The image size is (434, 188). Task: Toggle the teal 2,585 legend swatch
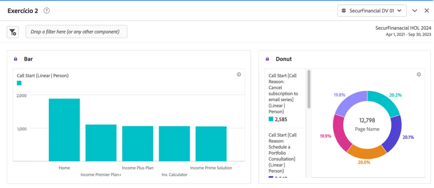(x=271, y=119)
